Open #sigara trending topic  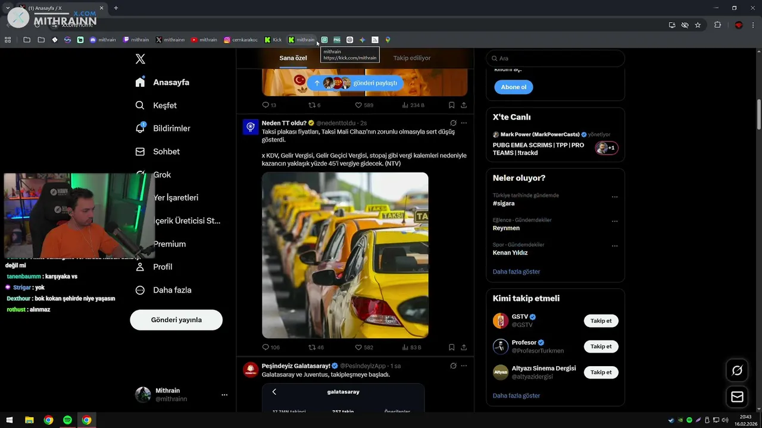[504, 203]
